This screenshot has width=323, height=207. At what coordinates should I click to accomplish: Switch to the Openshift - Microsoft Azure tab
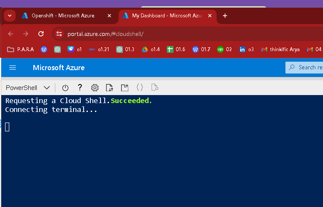[63, 16]
